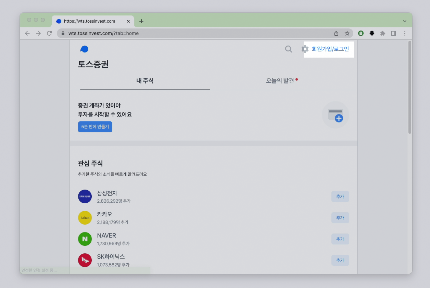Viewport: 430px width, 288px height.
Task: Click the 회원가입/로그인 link
Action: [x=330, y=49]
